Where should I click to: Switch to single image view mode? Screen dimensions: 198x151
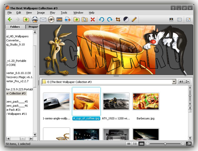pos(129,144)
